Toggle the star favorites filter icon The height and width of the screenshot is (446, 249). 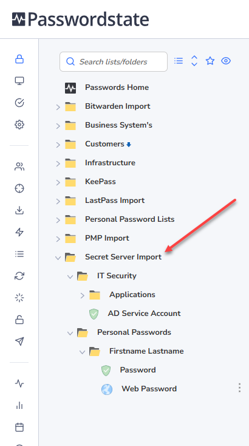coord(210,61)
